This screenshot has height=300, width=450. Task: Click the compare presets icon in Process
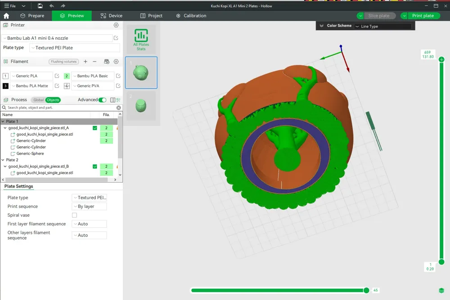click(x=118, y=100)
